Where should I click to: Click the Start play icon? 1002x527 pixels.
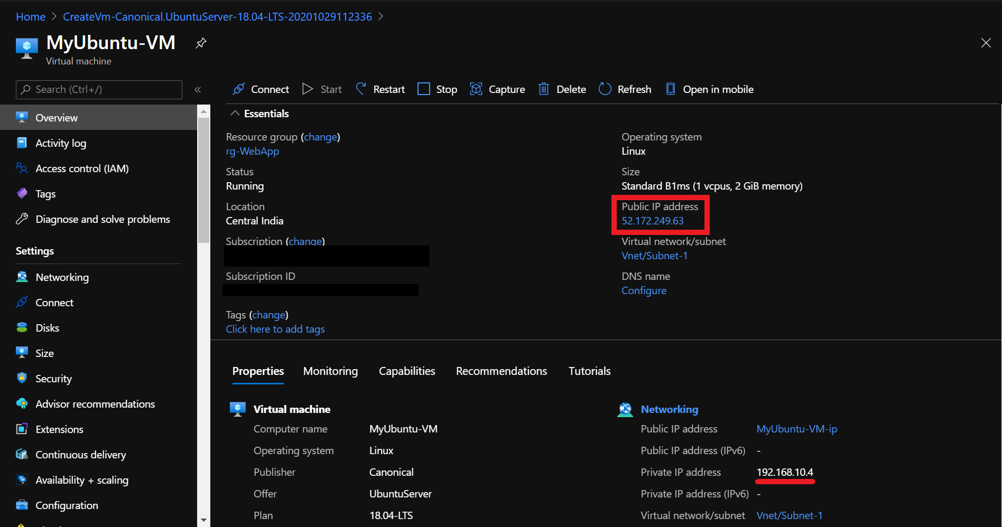point(308,89)
